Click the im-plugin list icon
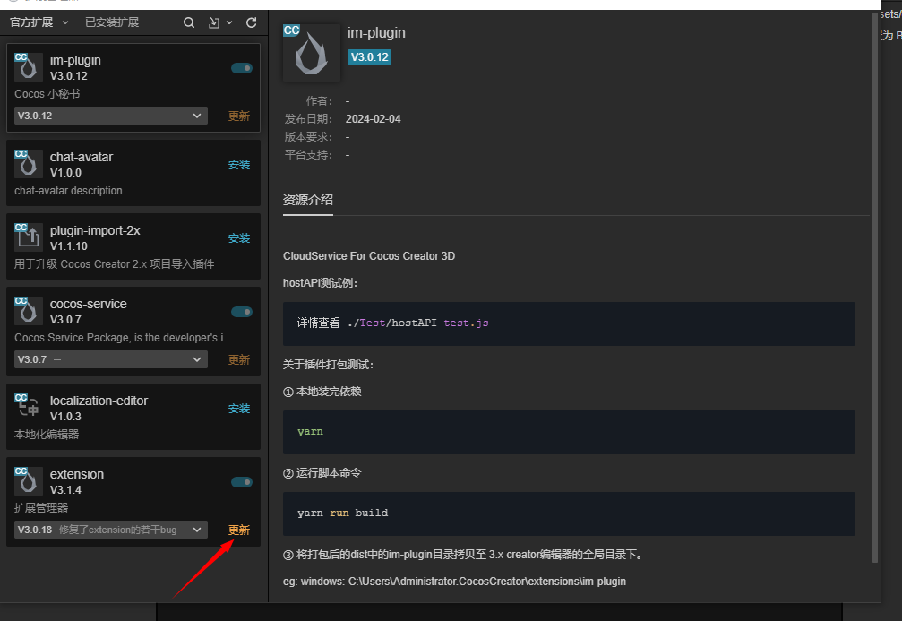Viewport: 902px width, 621px height. 28,67
